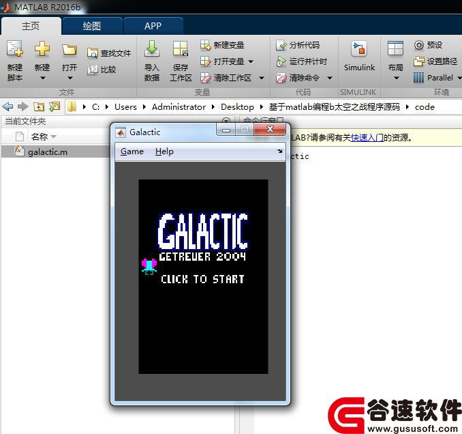The height and width of the screenshot is (434, 462).
Task: Click CLICK TO START in the game
Action: 202,279
